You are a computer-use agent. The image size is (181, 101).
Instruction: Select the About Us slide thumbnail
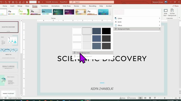pyautogui.click(x=9, y=54)
